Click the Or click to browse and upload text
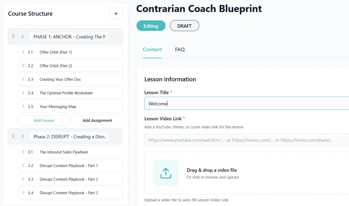The width and height of the screenshot is (349, 206). 213,177
